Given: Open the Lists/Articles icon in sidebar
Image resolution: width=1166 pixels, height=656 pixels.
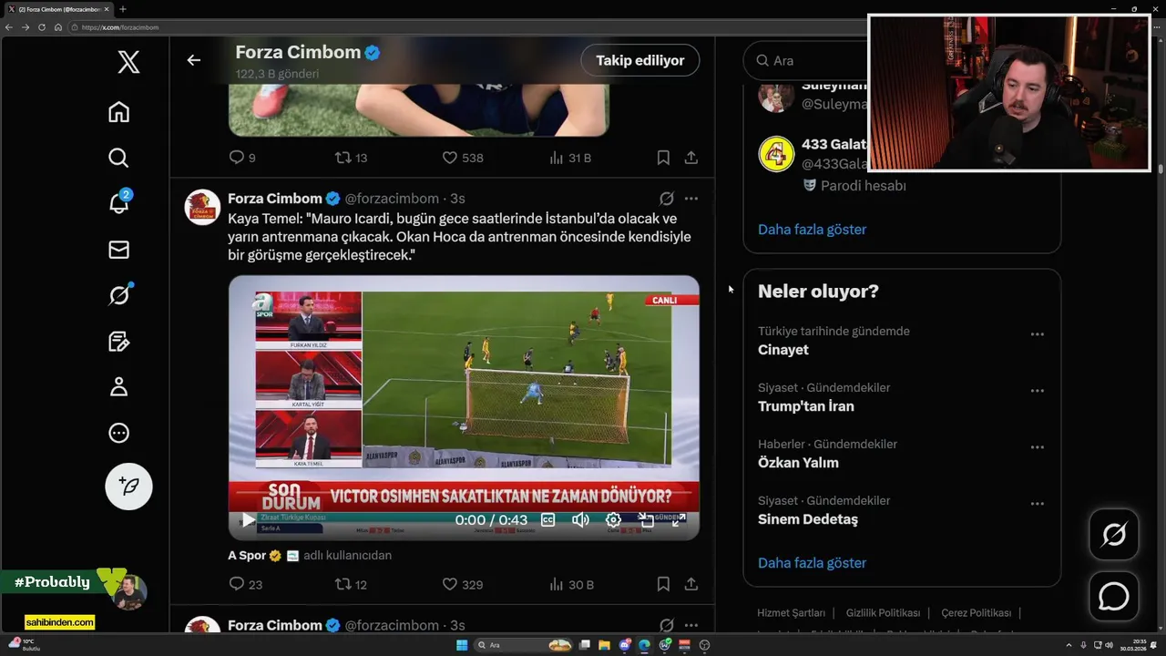Looking at the screenshot, I should (118, 342).
